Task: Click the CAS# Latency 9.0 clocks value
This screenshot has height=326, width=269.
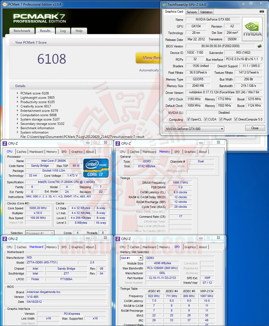Action: click(x=180, y=192)
